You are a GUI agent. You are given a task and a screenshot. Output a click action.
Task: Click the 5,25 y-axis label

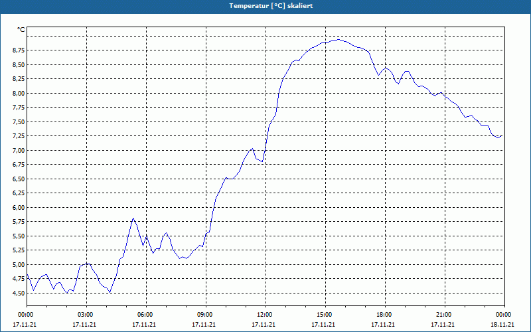tap(19, 250)
